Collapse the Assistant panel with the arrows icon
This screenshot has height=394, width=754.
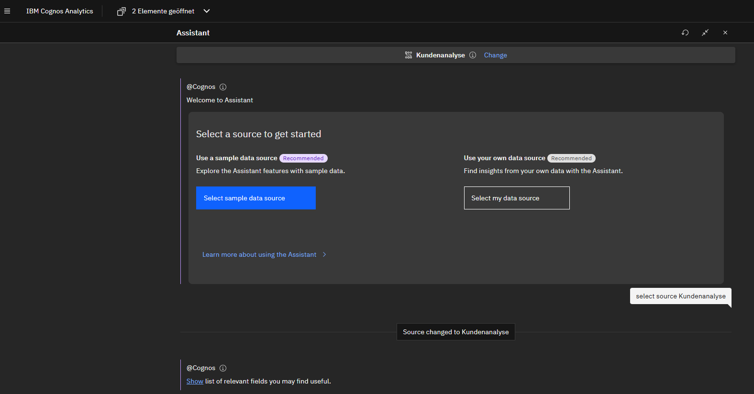tap(705, 33)
